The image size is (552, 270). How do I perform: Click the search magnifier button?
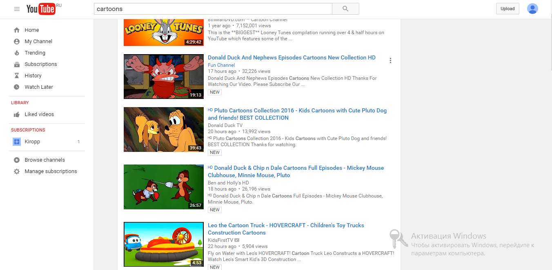345,9
